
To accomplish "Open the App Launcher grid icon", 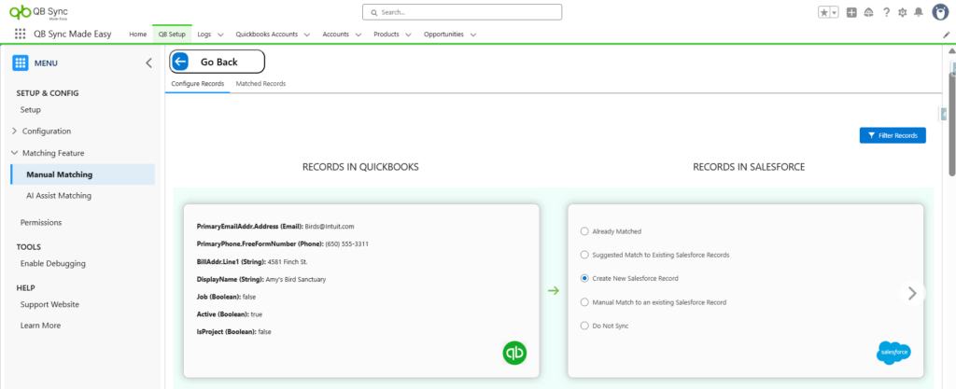I will click(x=21, y=35).
